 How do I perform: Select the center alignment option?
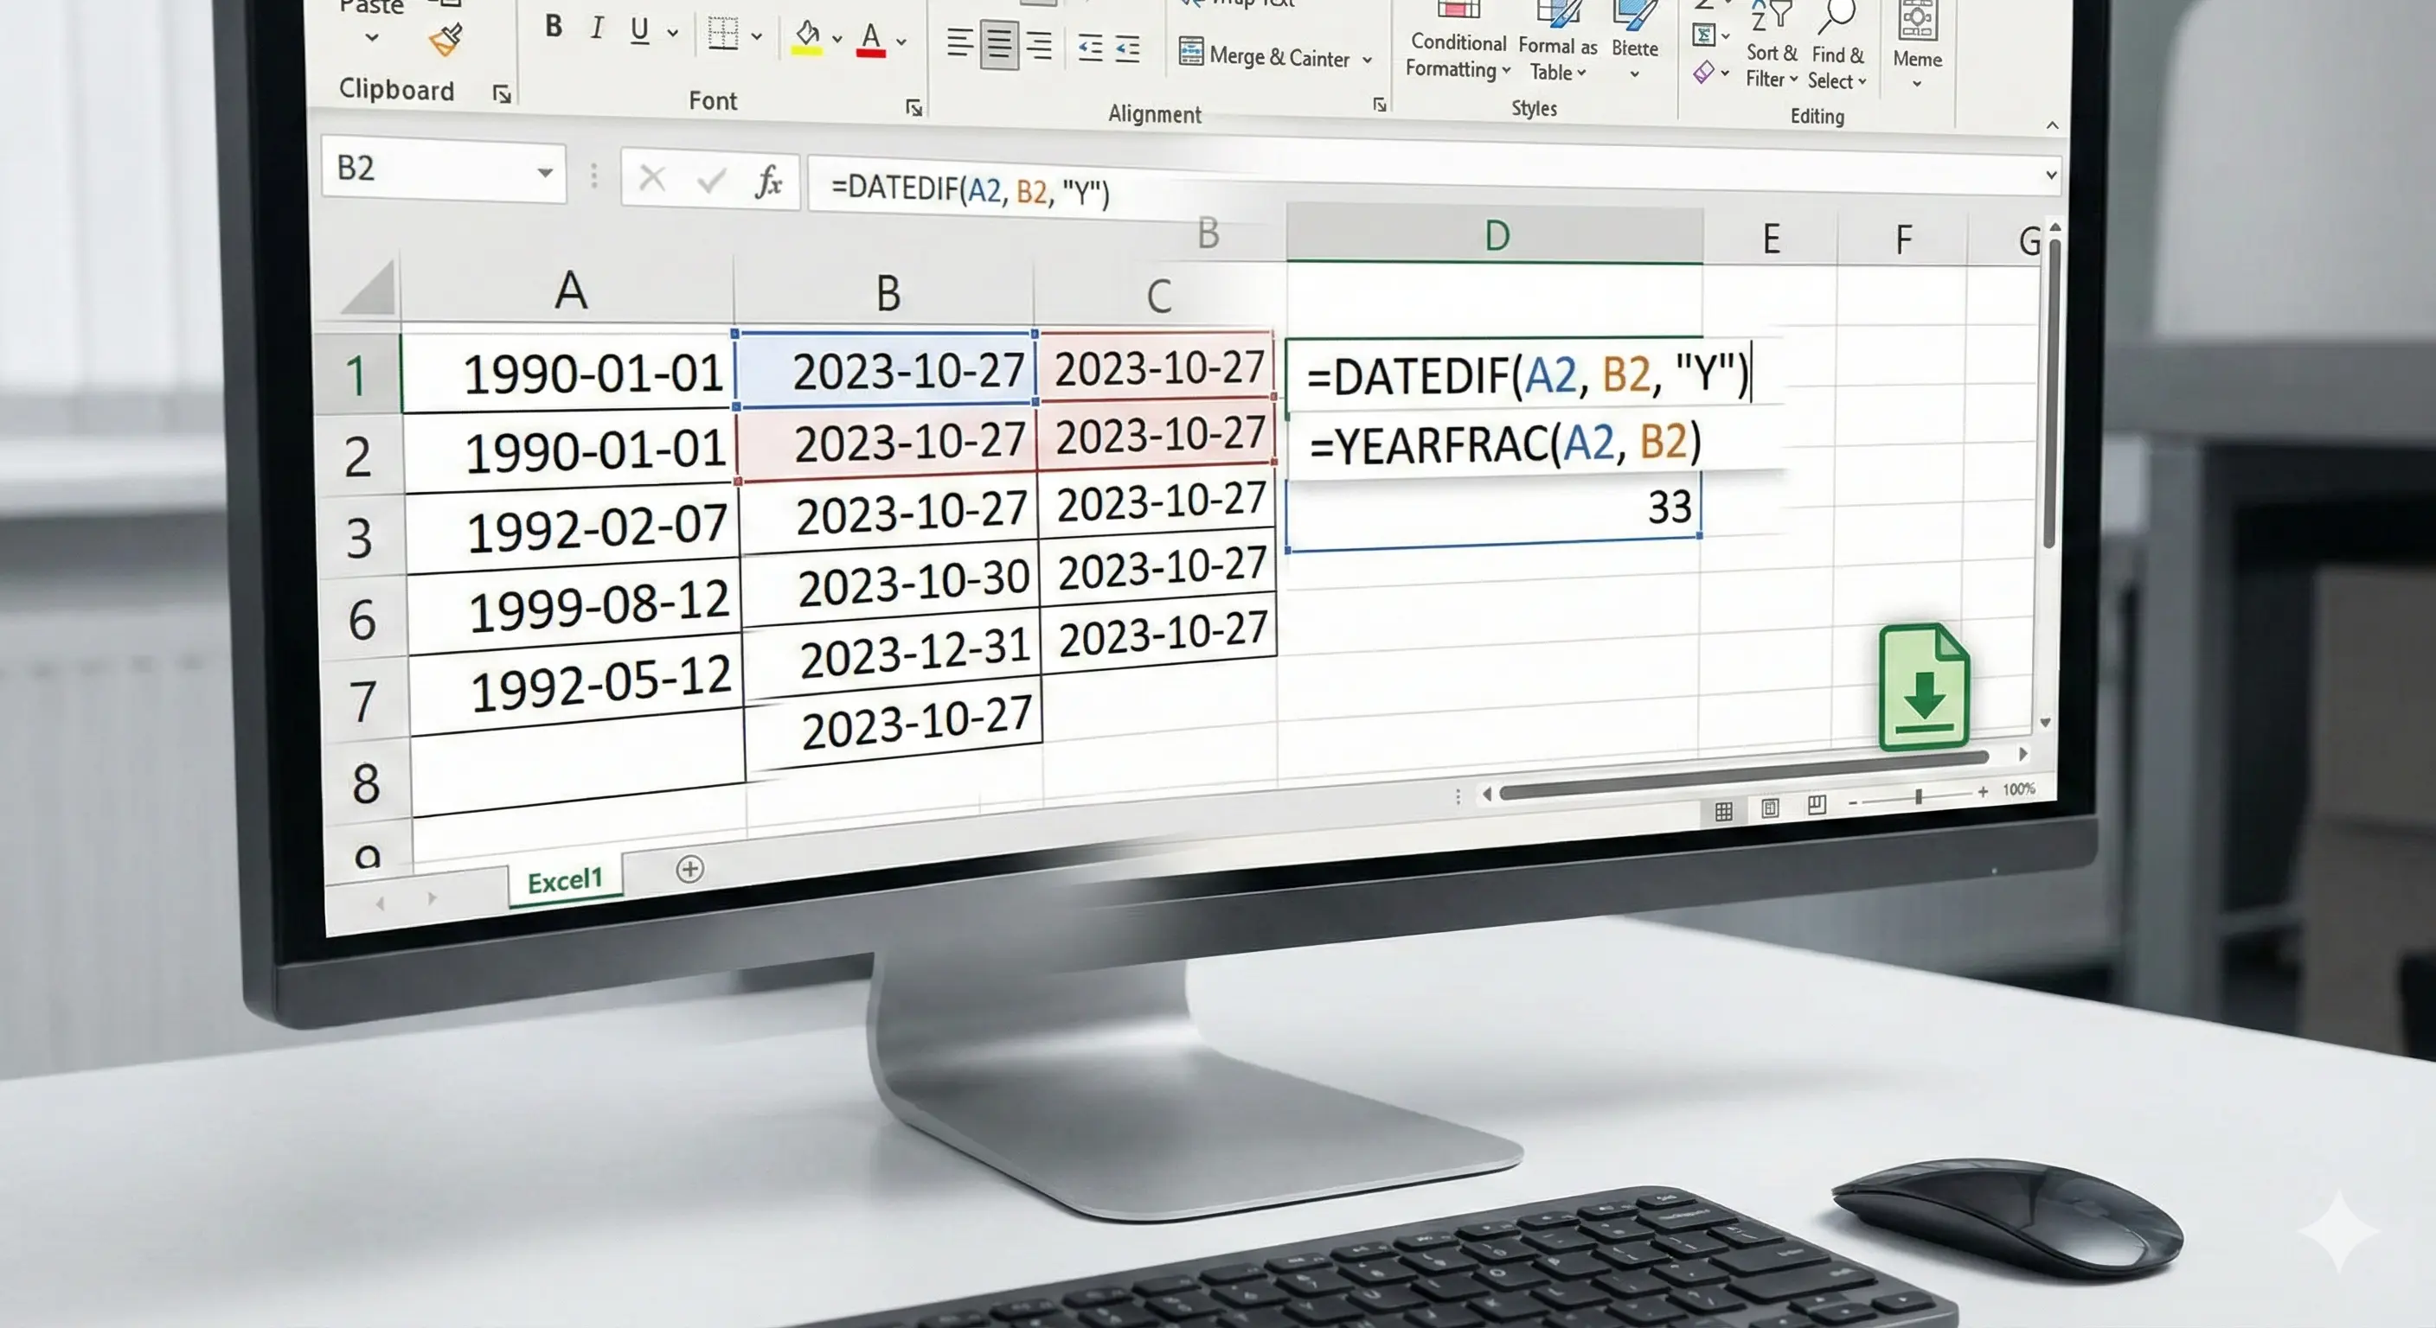(x=997, y=44)
